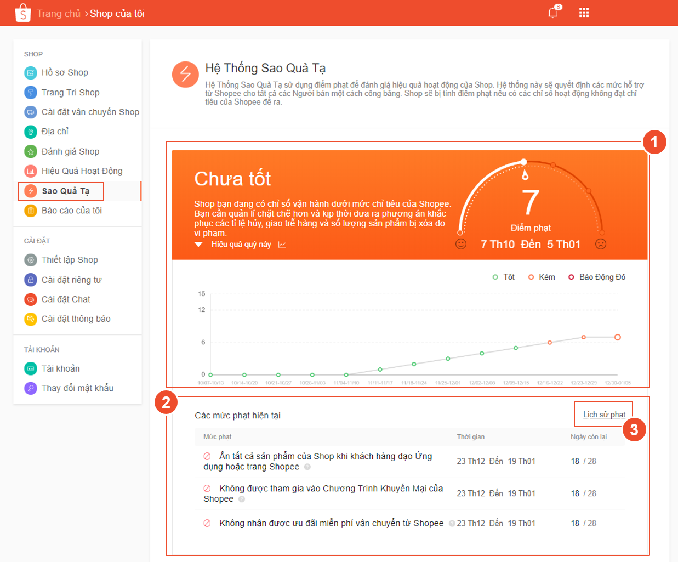This screenshot has width=678, height=562.
Task: Select the Trang Trí Shop icon
Action: pyautogui.click(x=30, y=92)
